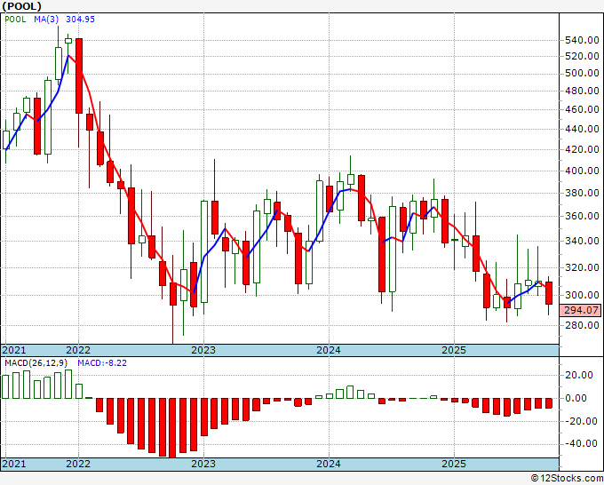Click the 294.07 current price label
Viewport: 604px width, 485px height.
tap(581, 310)
